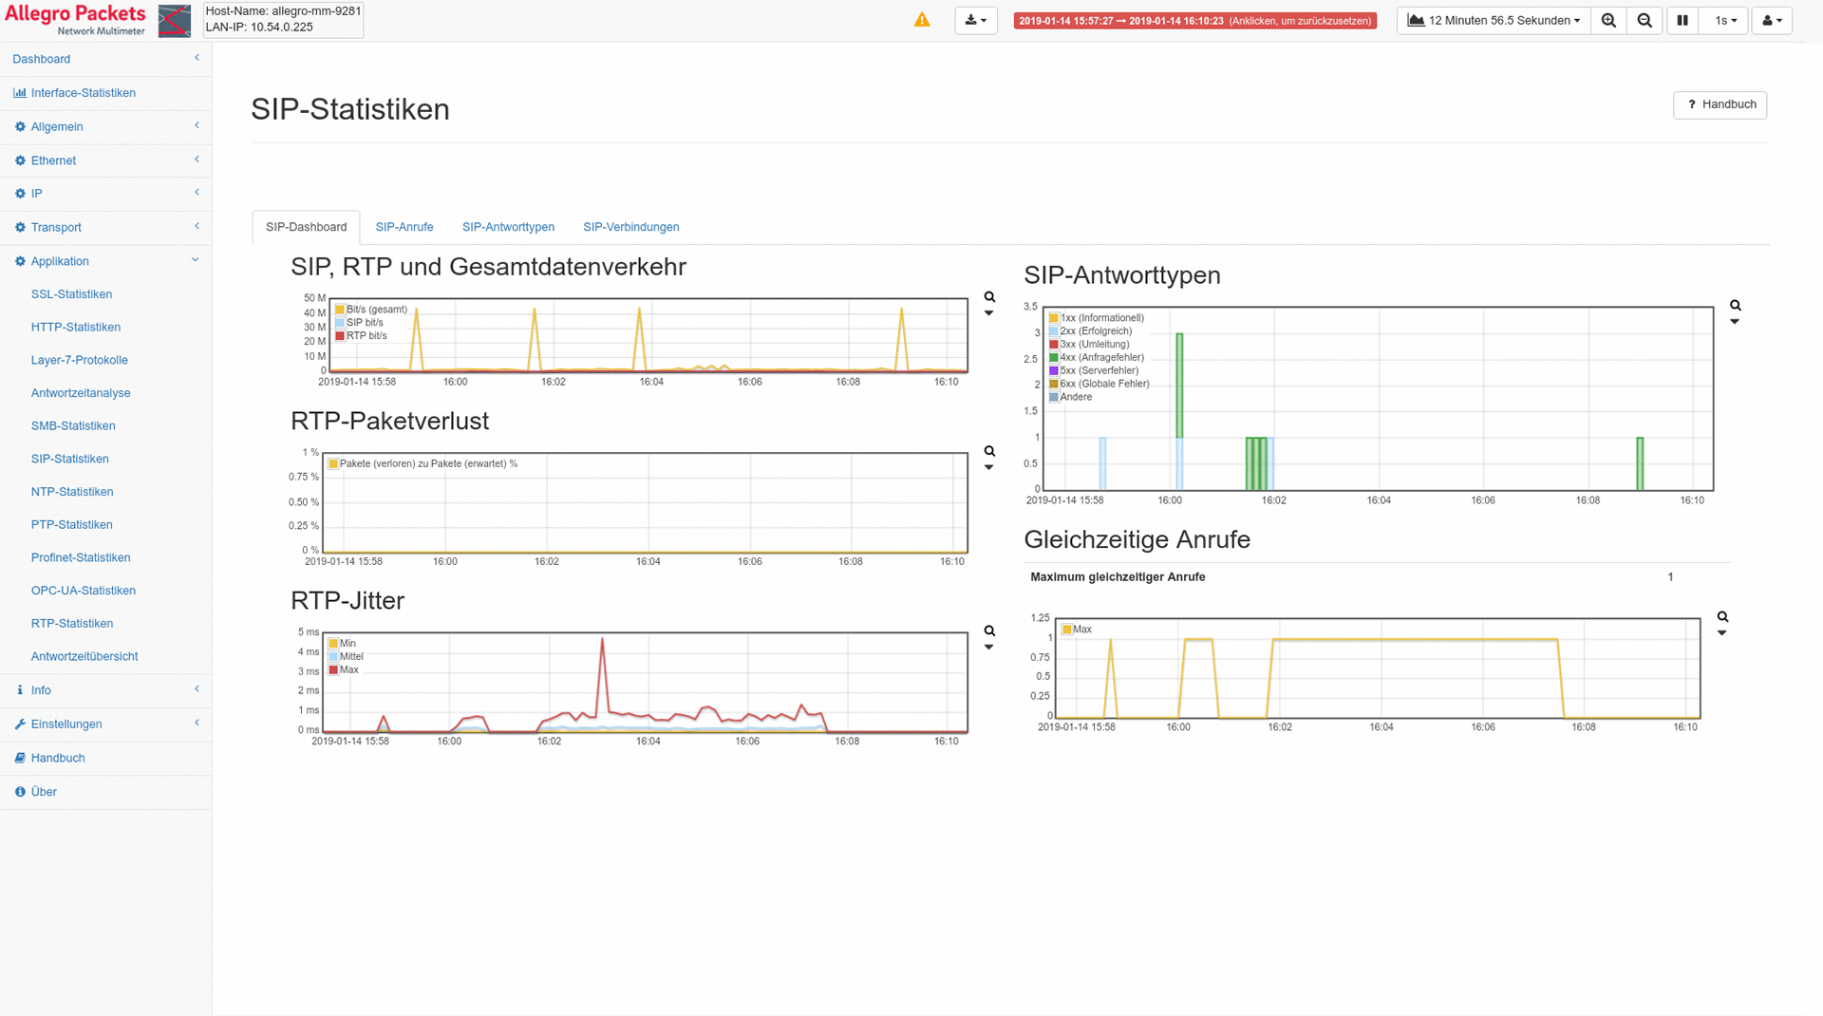The image size is (1823, 1016).
Task: Click the Handbuch help button
Action: (x=1720, y=104)
